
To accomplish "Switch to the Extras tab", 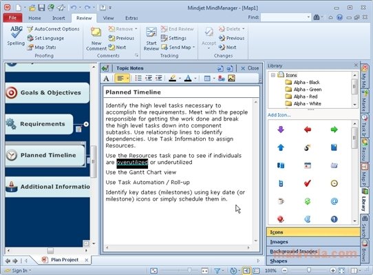I will tap(131, 18).
